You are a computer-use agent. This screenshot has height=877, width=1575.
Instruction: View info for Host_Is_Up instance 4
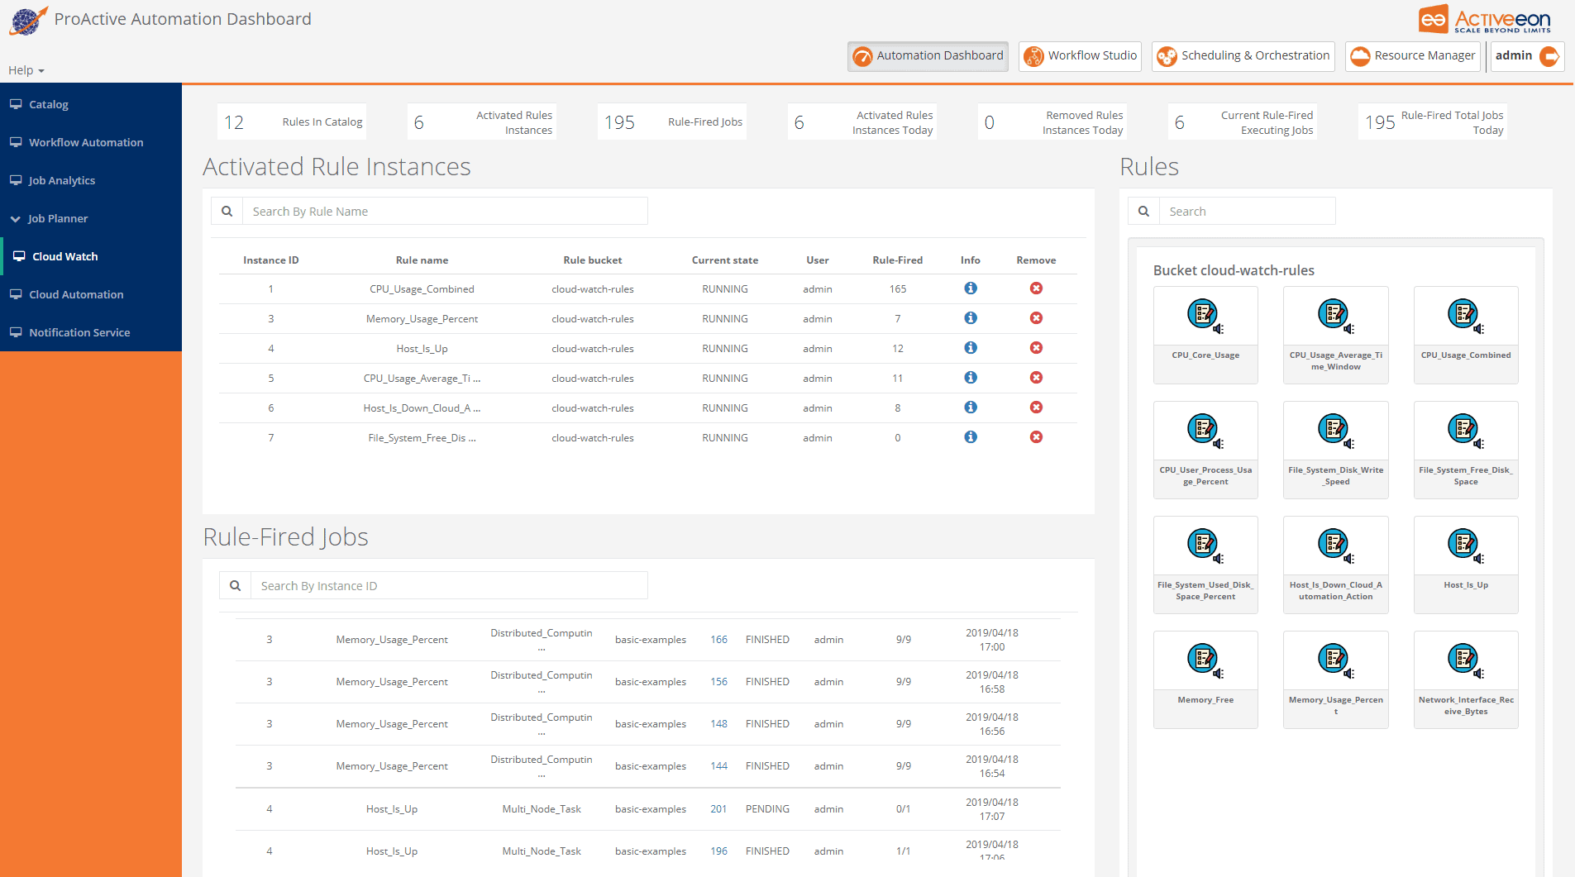[971, 348]
